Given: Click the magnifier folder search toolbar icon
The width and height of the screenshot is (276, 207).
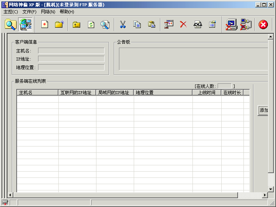Looking at the screenshot, I should coord(10,25).
